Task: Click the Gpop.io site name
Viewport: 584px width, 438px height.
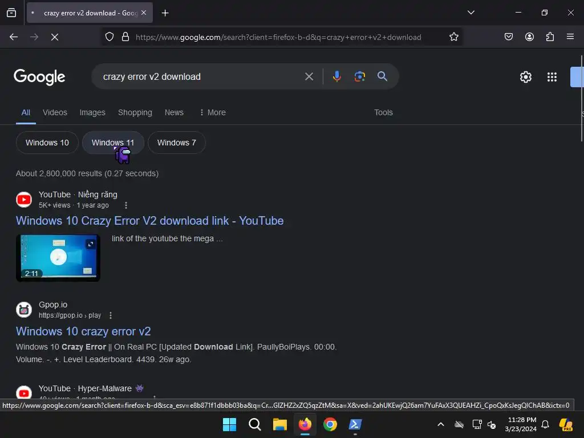Action: point(53,305)
